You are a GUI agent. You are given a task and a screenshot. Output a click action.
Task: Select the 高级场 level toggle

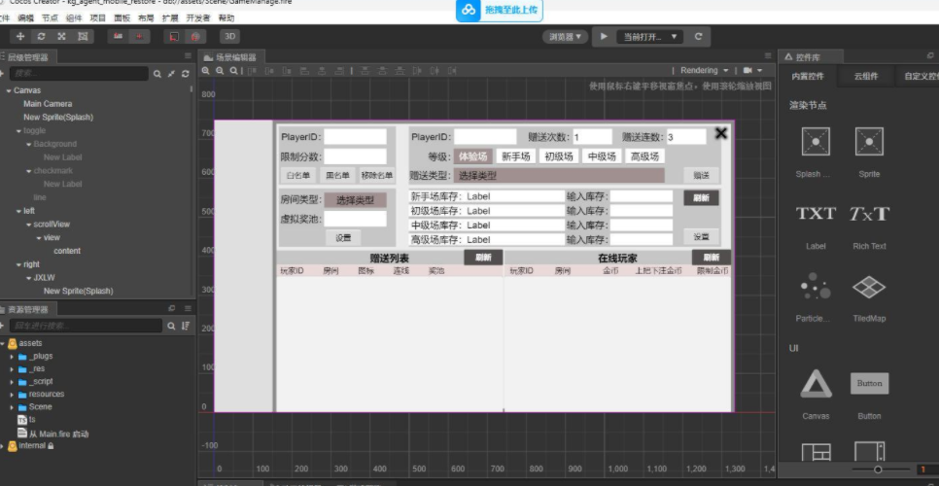coord(645,156)
